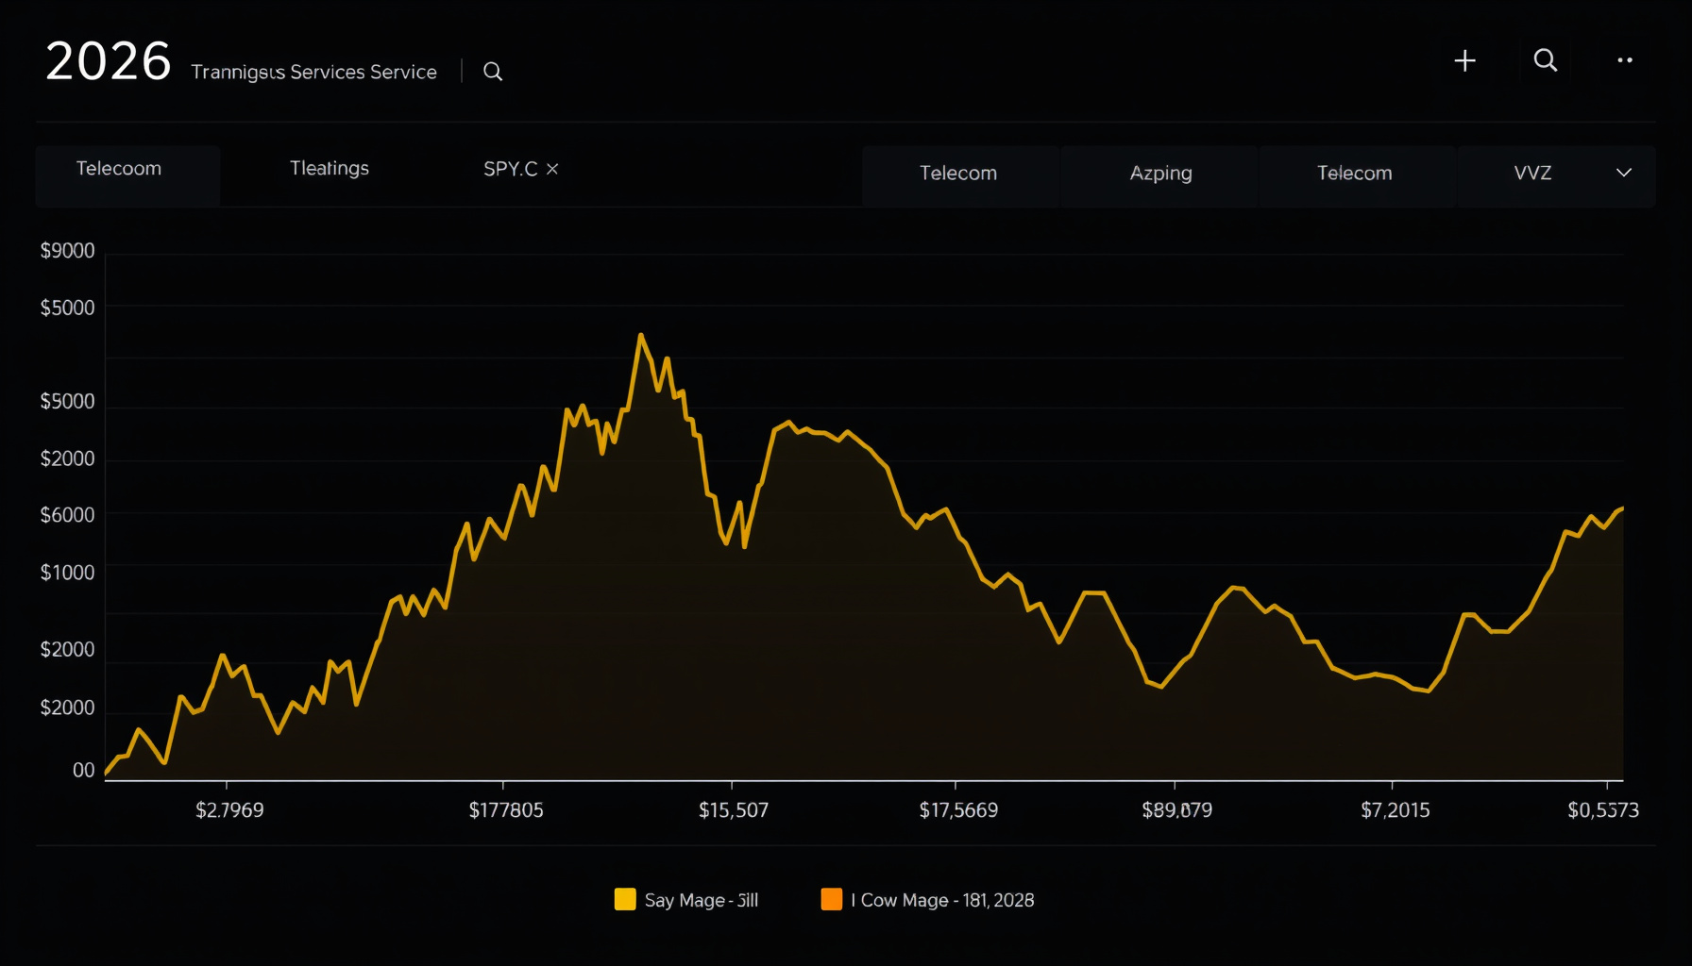Close the SPY.C tab
1692x966 pixels.
pos(552,169)
